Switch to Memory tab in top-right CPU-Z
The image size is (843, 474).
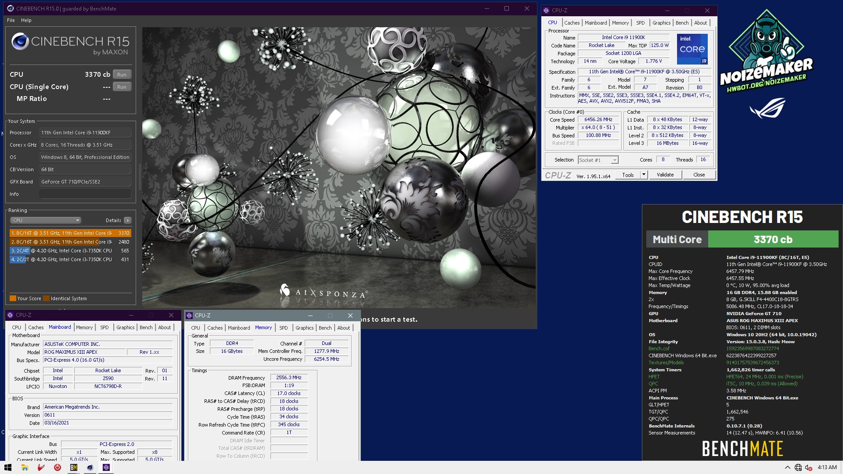[x=620, y=23]
